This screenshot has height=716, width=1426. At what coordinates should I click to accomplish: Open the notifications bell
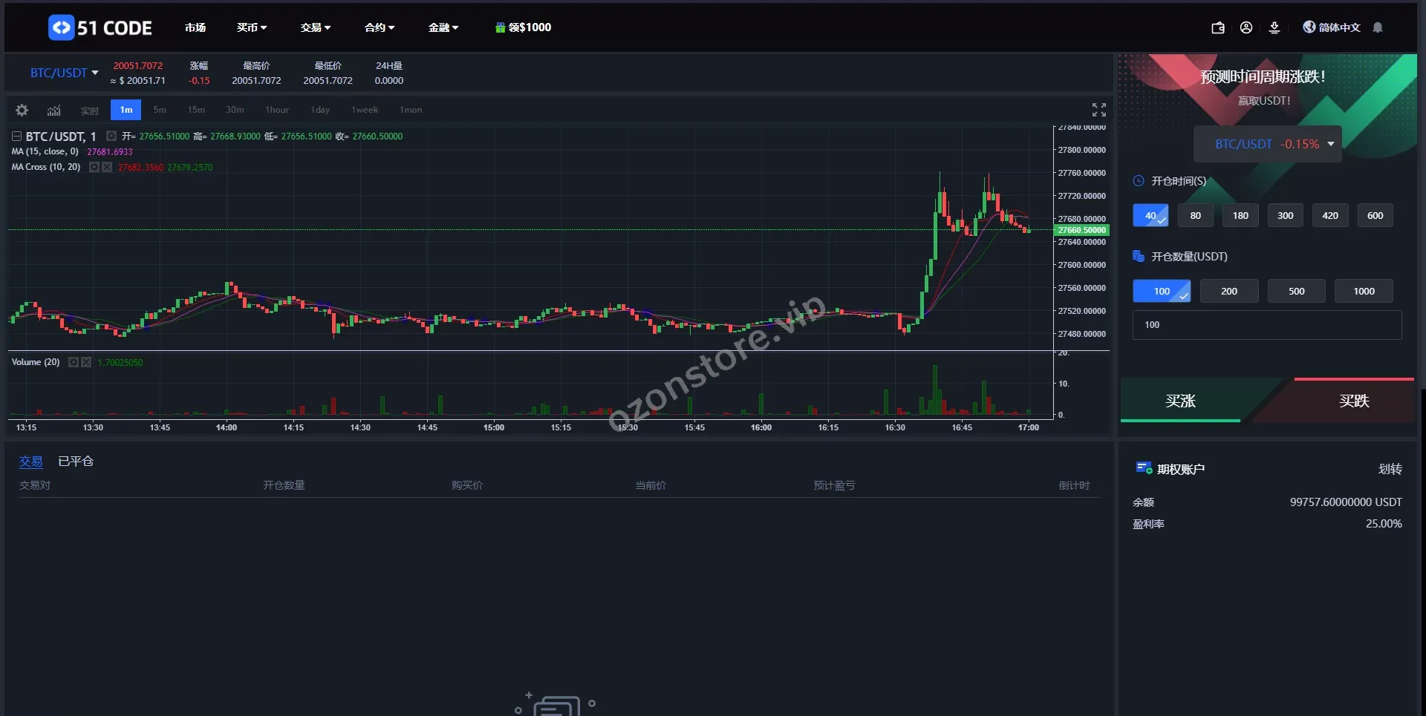(x=1378, y=27)
